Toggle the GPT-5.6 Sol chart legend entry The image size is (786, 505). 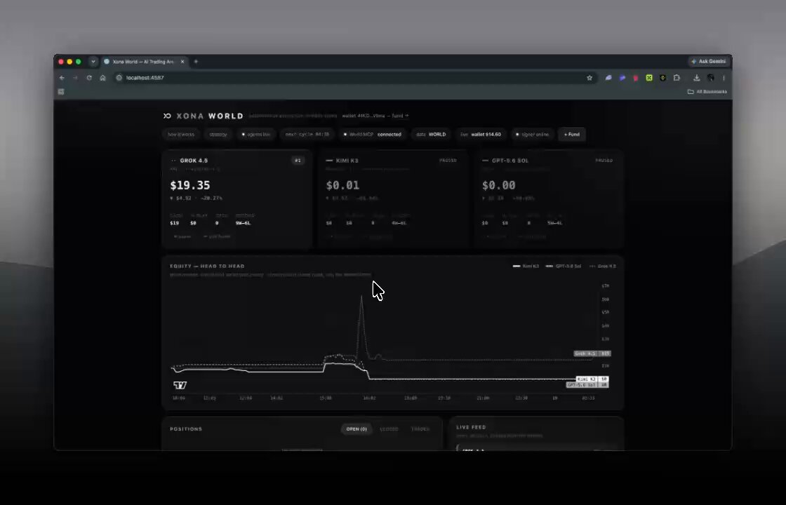(564, 266)
